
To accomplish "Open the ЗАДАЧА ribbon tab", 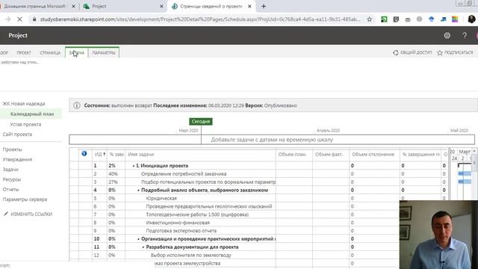I will click(x=76, y=52).
